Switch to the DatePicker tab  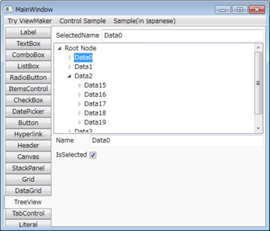(28, 112)
